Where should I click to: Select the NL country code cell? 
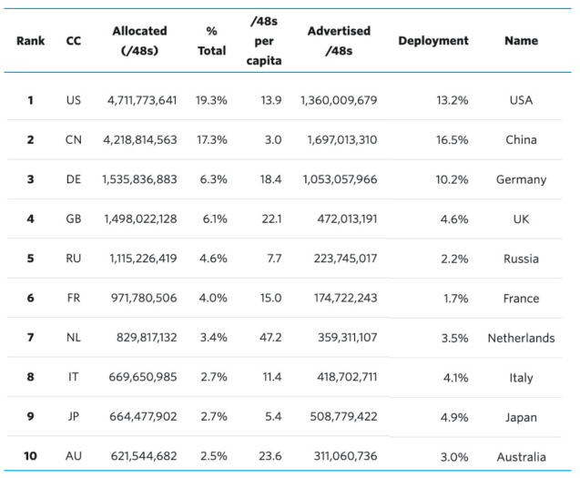73,338
